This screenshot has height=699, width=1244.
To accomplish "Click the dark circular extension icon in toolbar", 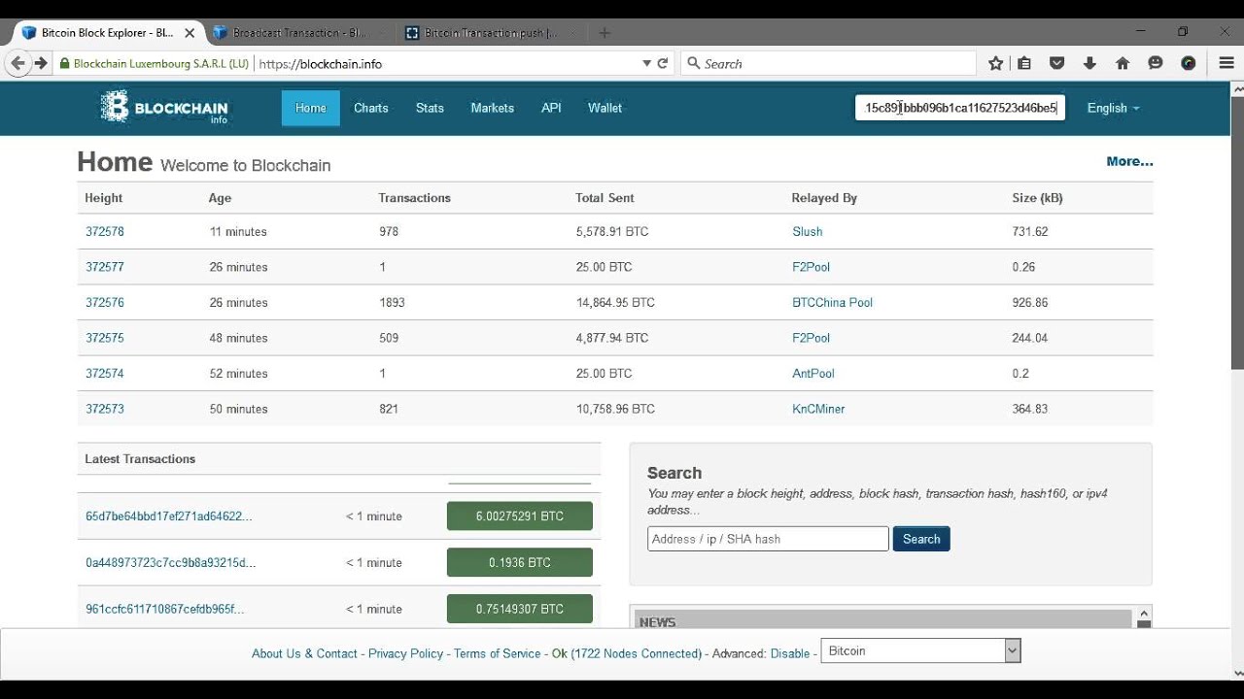I will coord(1188,63).
